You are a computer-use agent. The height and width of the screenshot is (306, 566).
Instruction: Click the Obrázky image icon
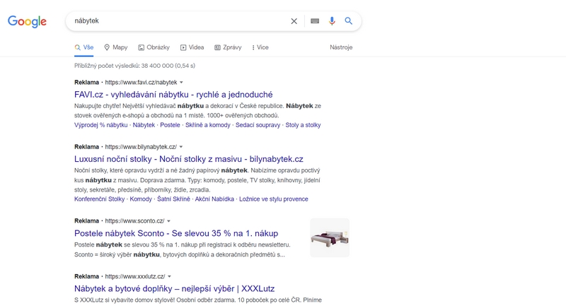coord(141,47)
